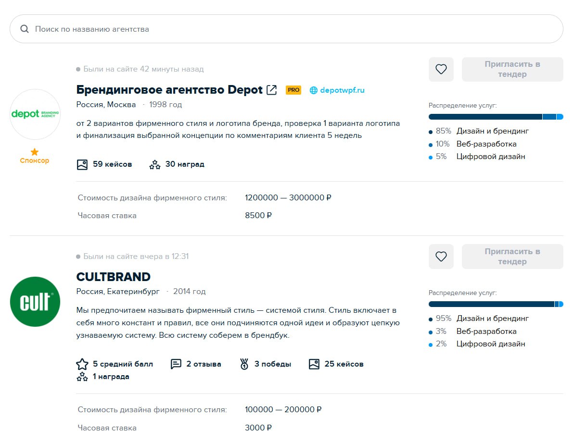The height and width of the screenshot is (442, 574).
Task: Click the 2014 год founding year
Action: [189, 291]
